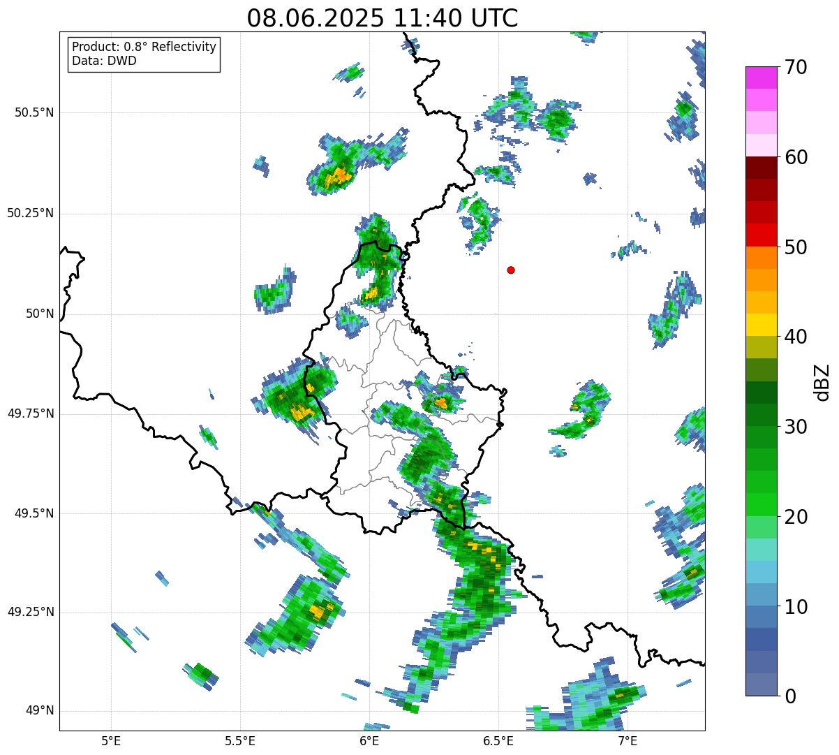The image size is (839, 755).
Task: Click the yellow swatch at 40 dBZ
Action: tap(762, 325)
